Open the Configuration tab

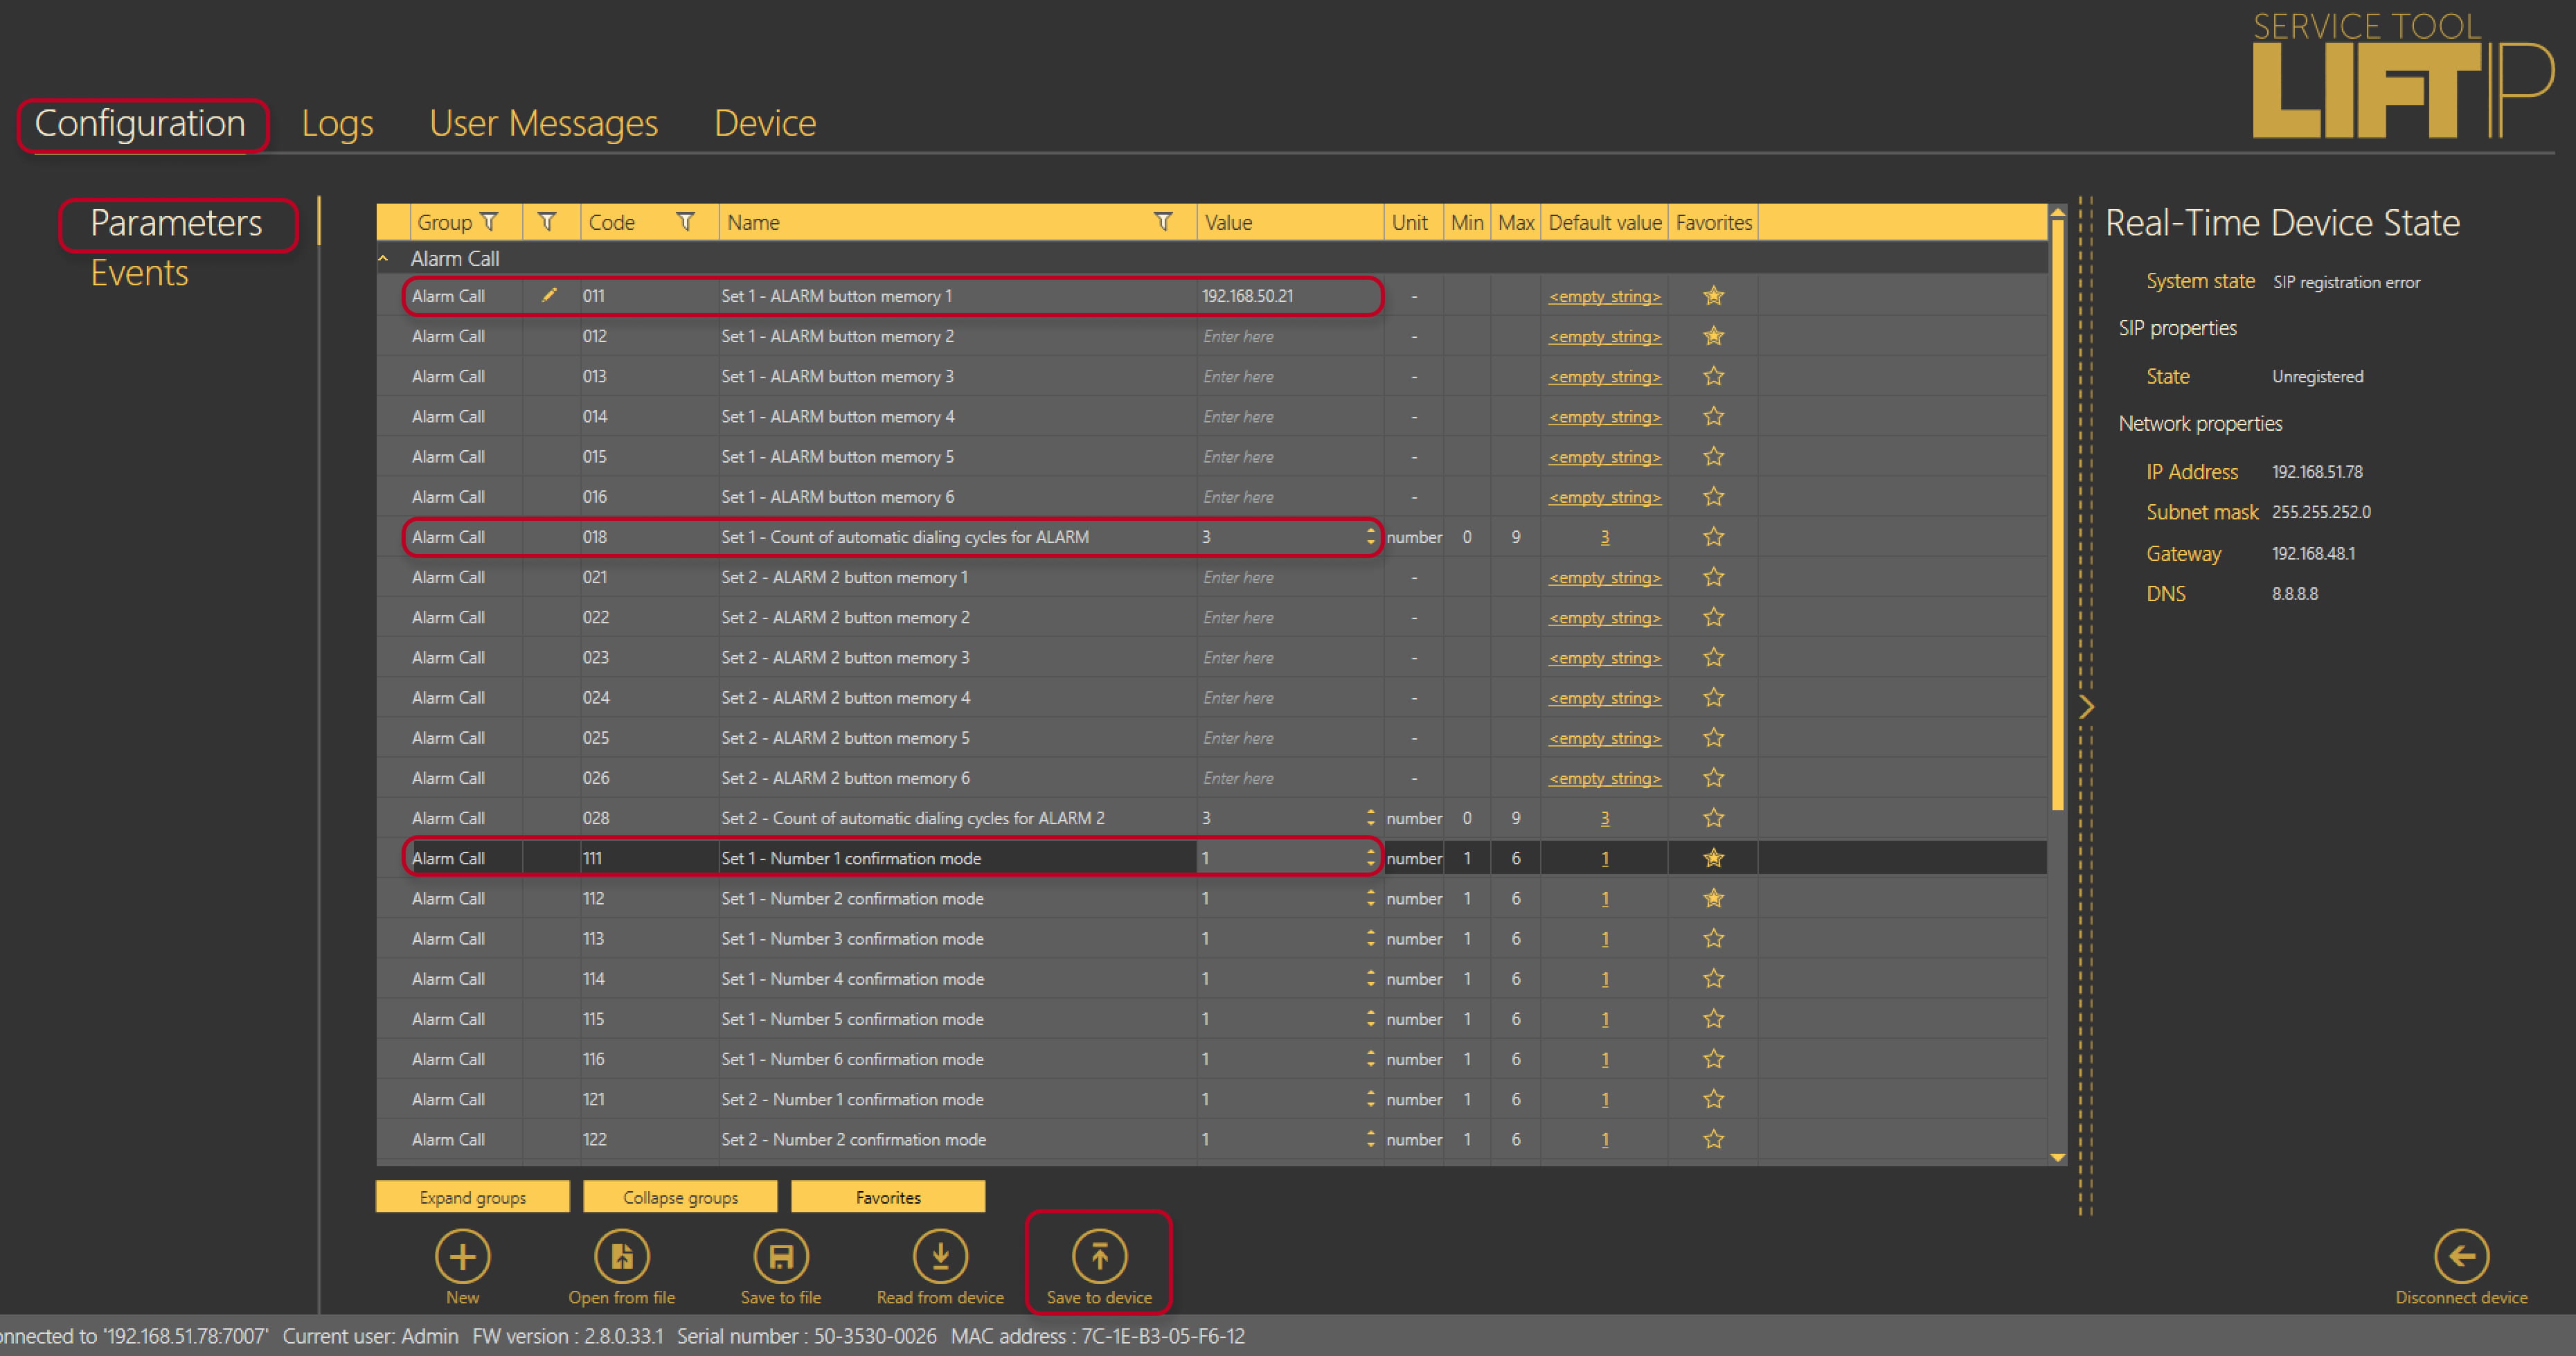[x=140, y=123]
